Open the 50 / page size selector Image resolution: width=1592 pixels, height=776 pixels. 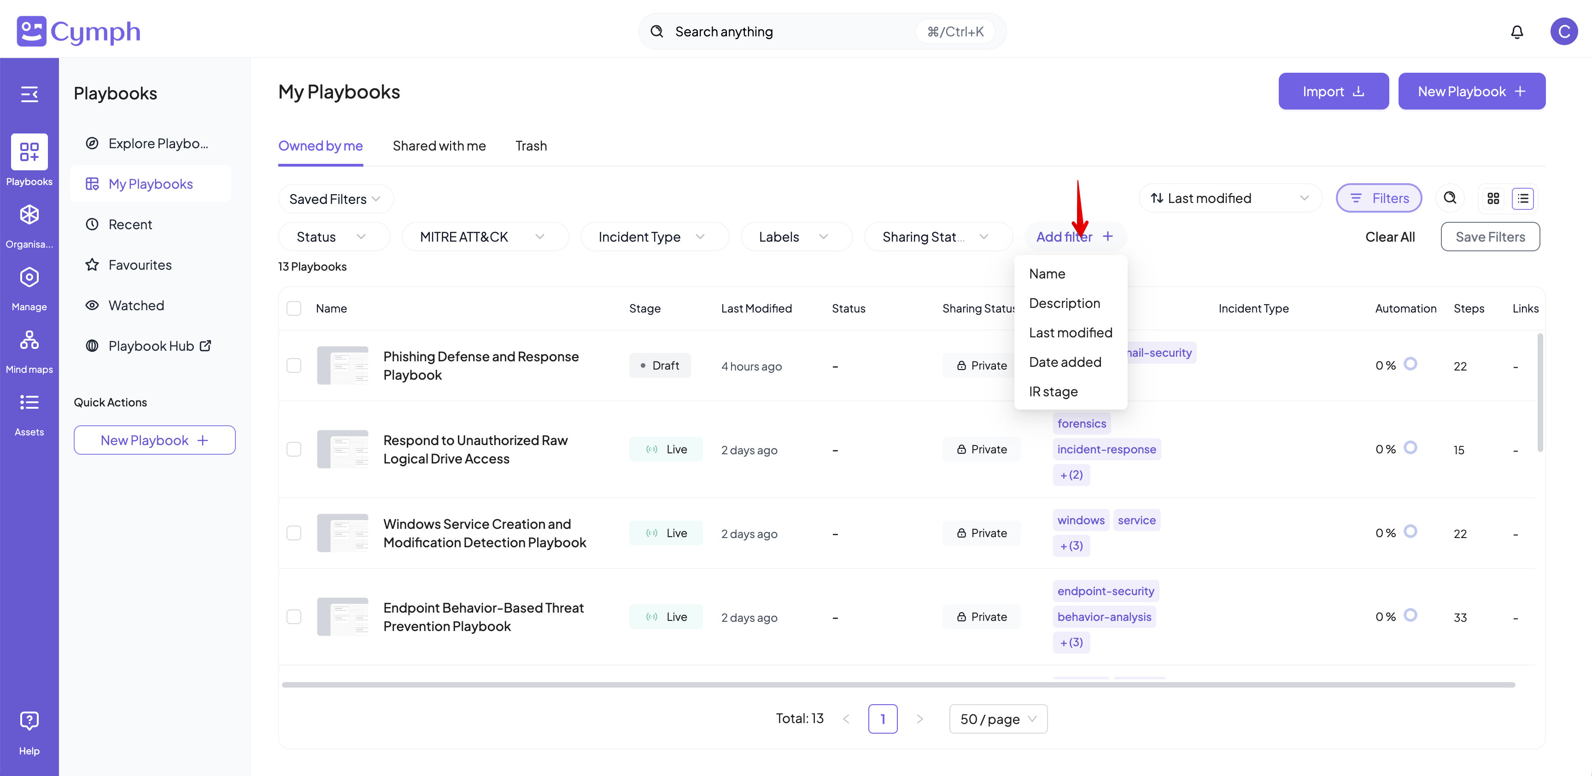click(997, 719)
